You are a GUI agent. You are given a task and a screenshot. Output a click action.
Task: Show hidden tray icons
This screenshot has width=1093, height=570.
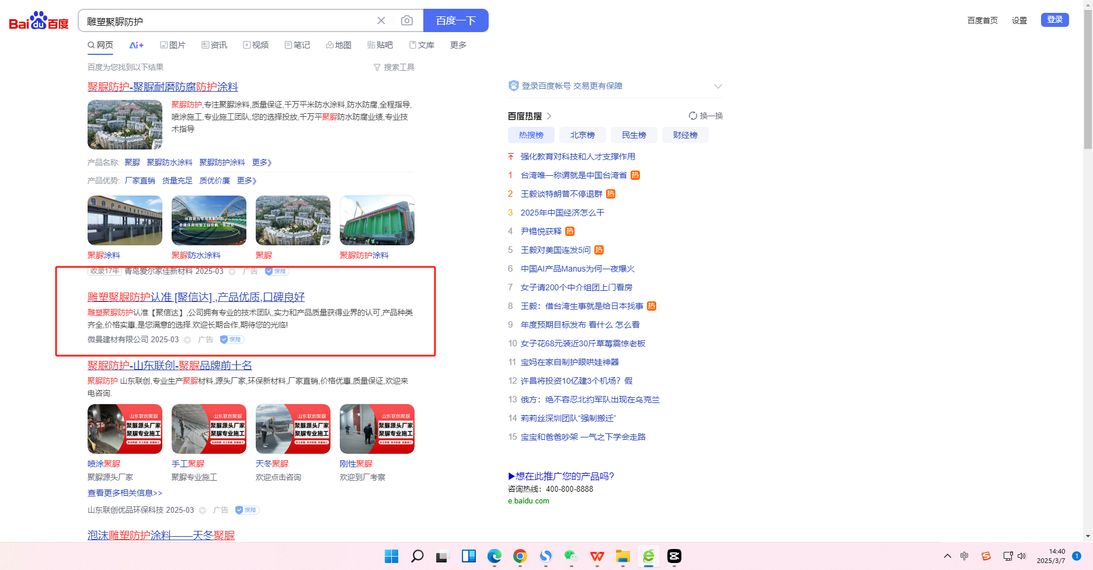(947, 556)
